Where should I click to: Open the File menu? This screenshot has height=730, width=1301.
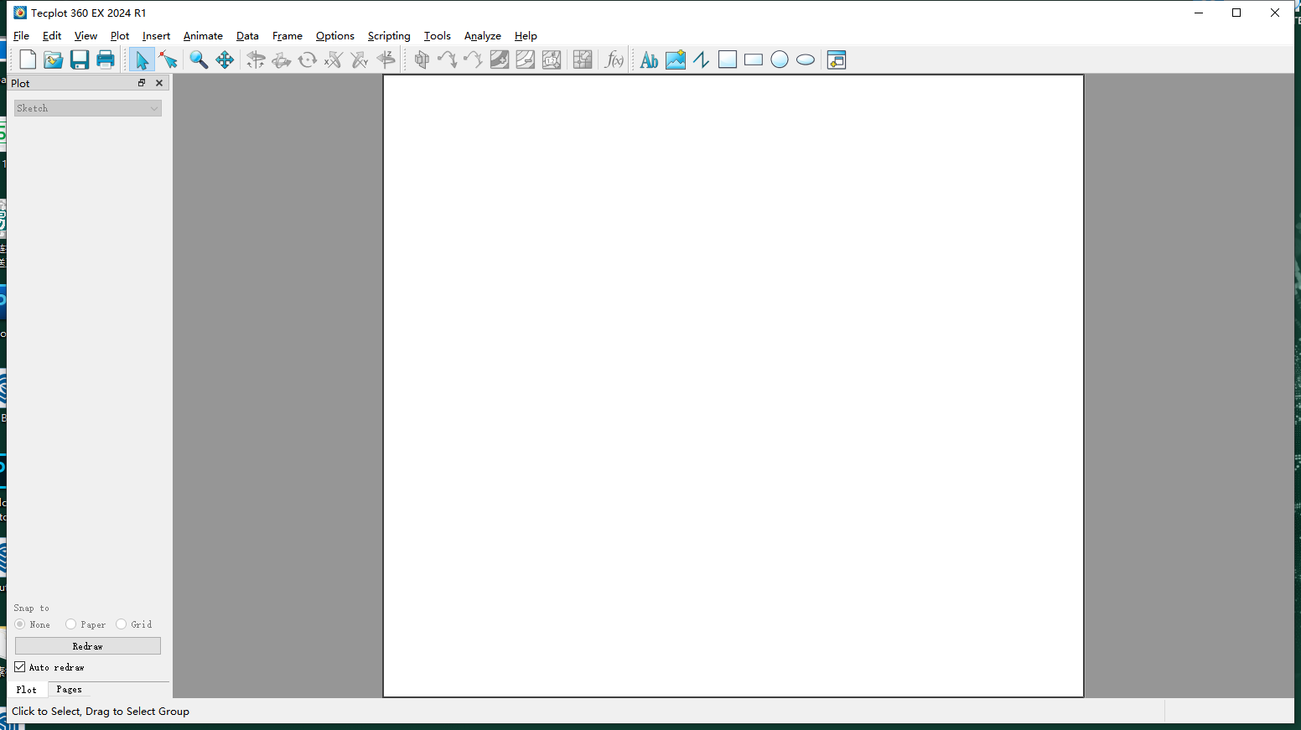[x=21, y=36]
